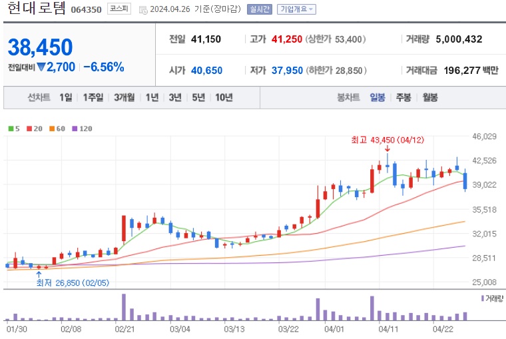Image resolution: width=506 pixels, height=339 pixels.
Task: Click the high price 41,250
Action: pos(287,39)
